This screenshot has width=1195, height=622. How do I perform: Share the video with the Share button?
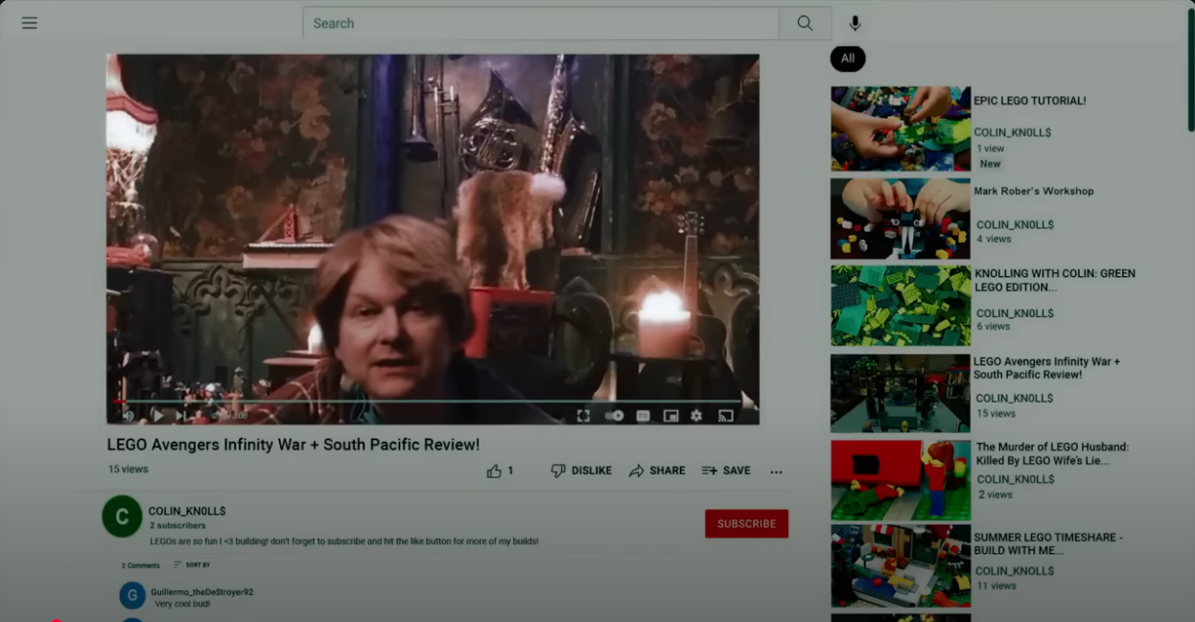pos(657,471)
